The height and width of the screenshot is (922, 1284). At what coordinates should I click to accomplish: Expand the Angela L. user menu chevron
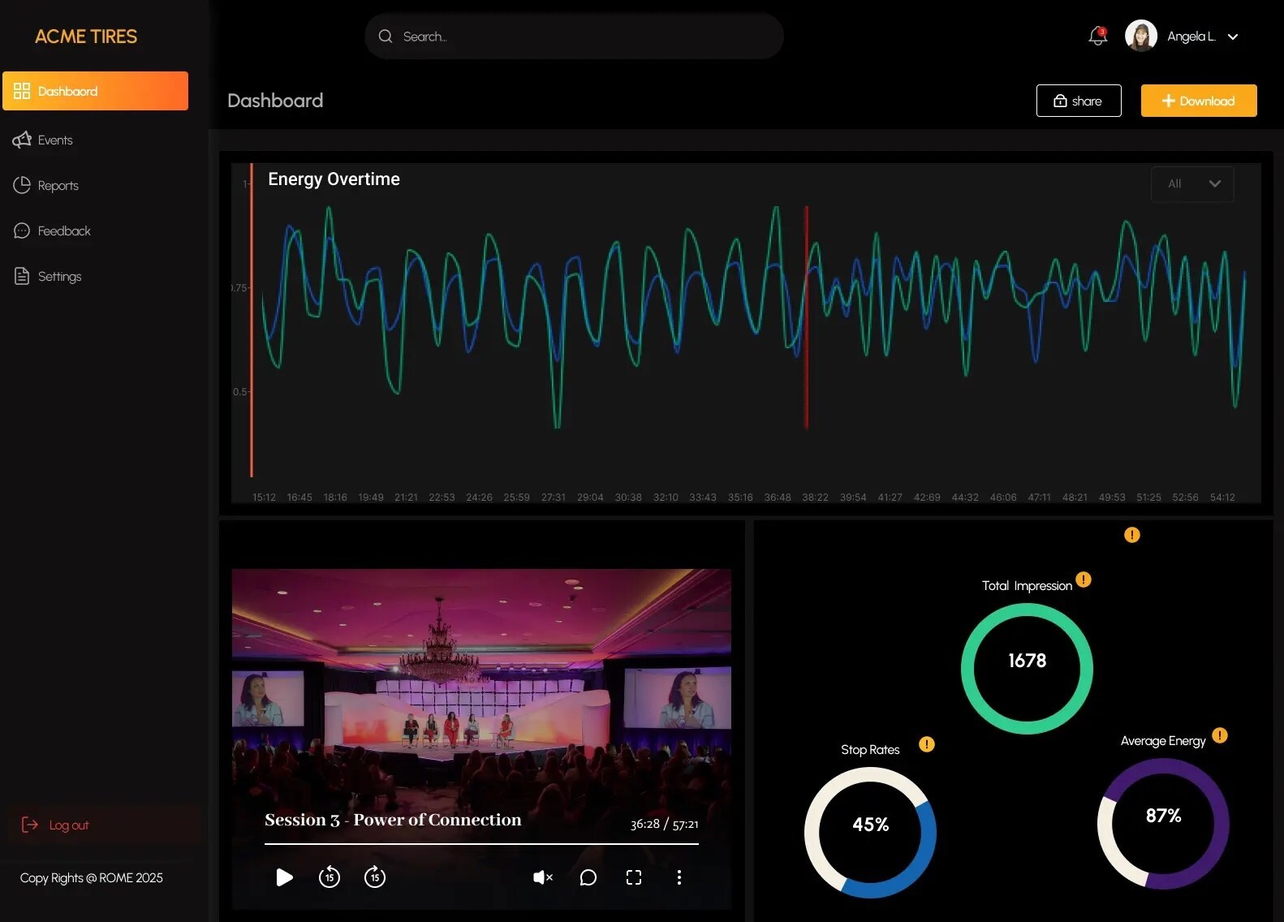tap(1233, 37)
